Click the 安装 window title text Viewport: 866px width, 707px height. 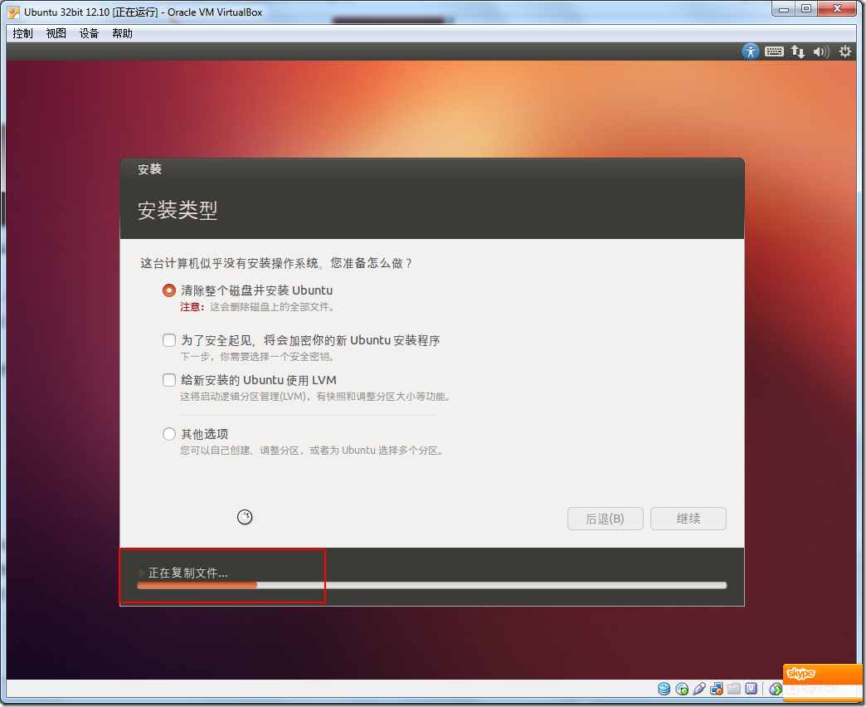(x=149, y=169)
